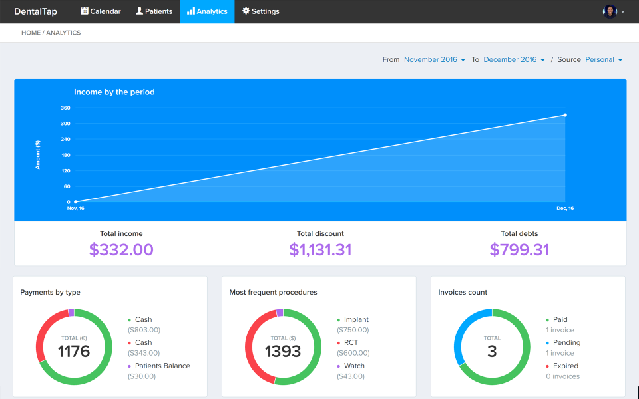
Task: Open the Calendar tab
Action: pos(101,11)
